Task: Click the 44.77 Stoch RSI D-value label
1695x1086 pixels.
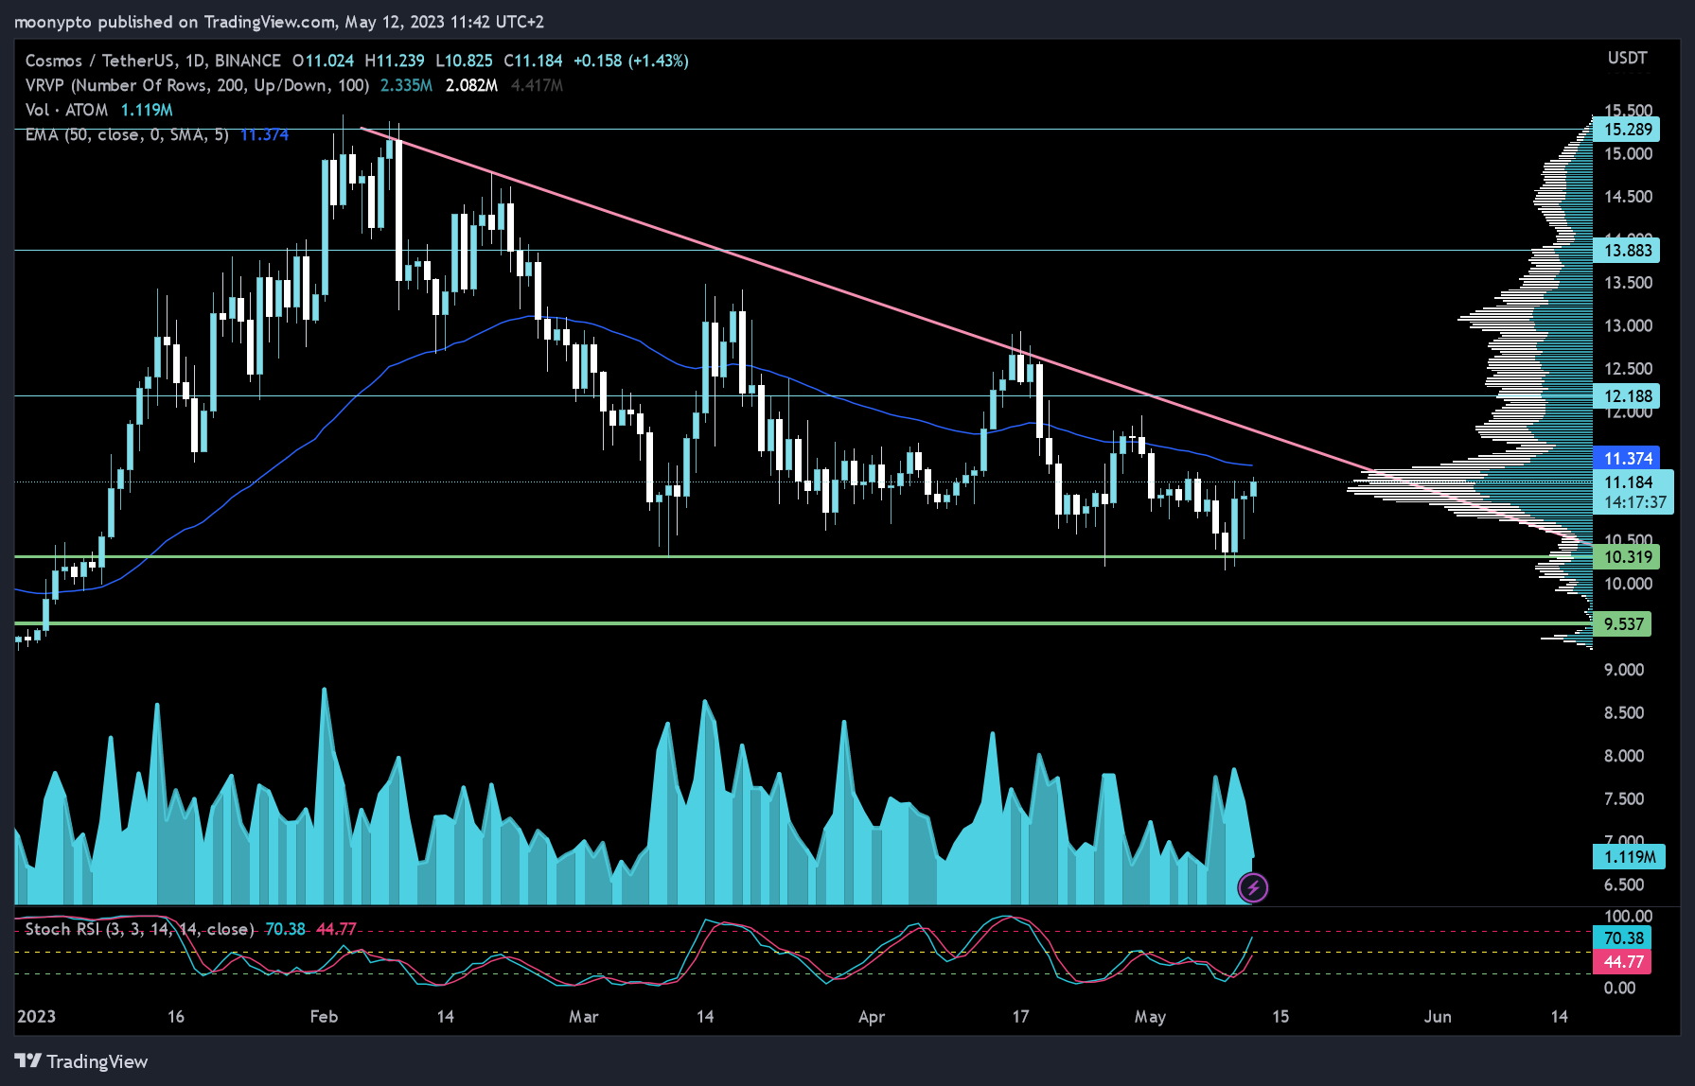Action: (1623, 962)
